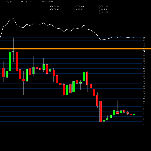The image size is (151, 151).
Task: Click price axis label 108
Action: coord(144,99)
